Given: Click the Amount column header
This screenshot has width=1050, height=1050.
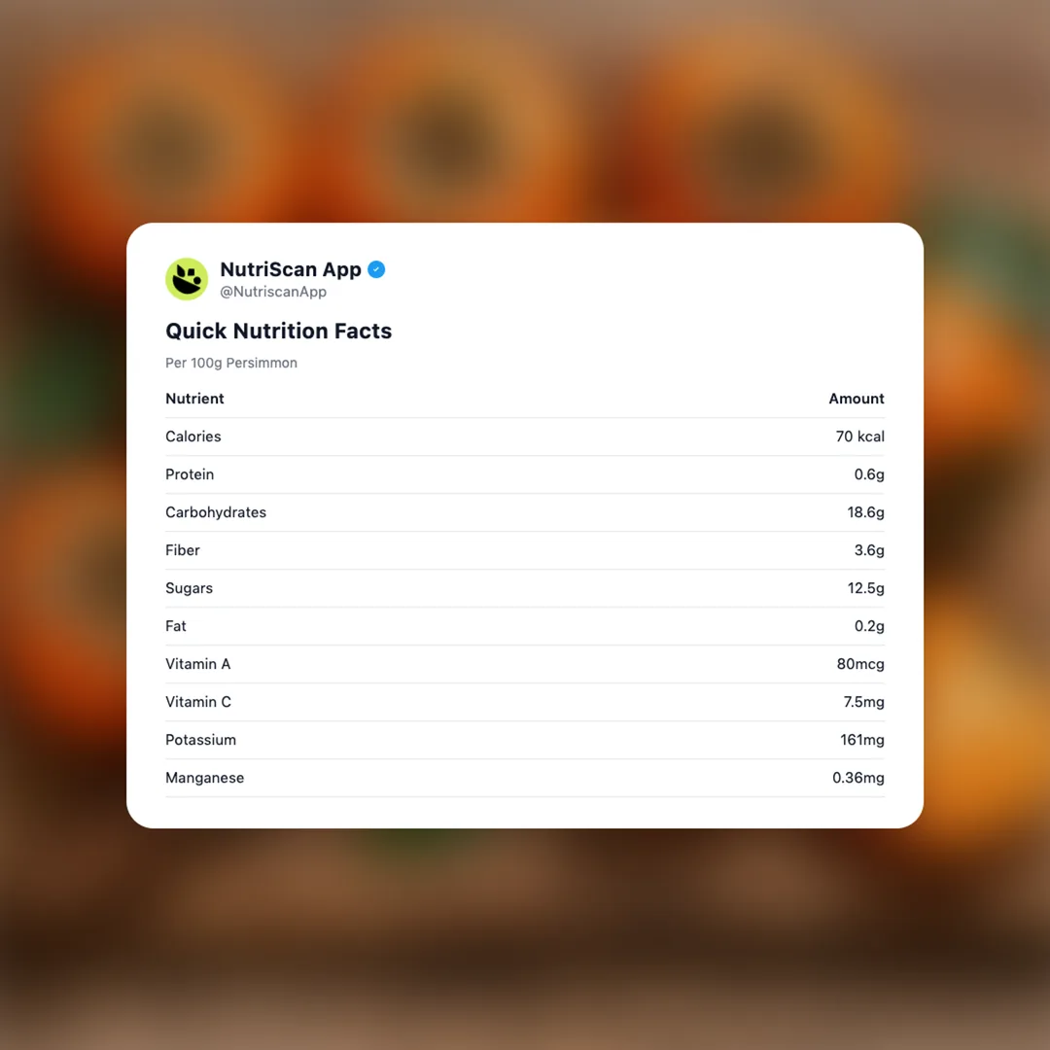Looking at the screenshot, I should 856,399.
